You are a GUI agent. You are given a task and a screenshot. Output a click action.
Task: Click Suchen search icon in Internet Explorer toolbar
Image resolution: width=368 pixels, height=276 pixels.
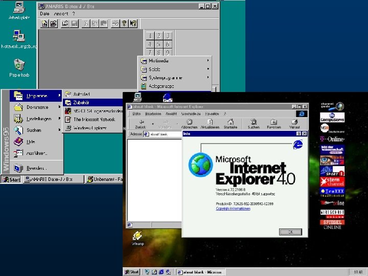[x=254, y=124]
